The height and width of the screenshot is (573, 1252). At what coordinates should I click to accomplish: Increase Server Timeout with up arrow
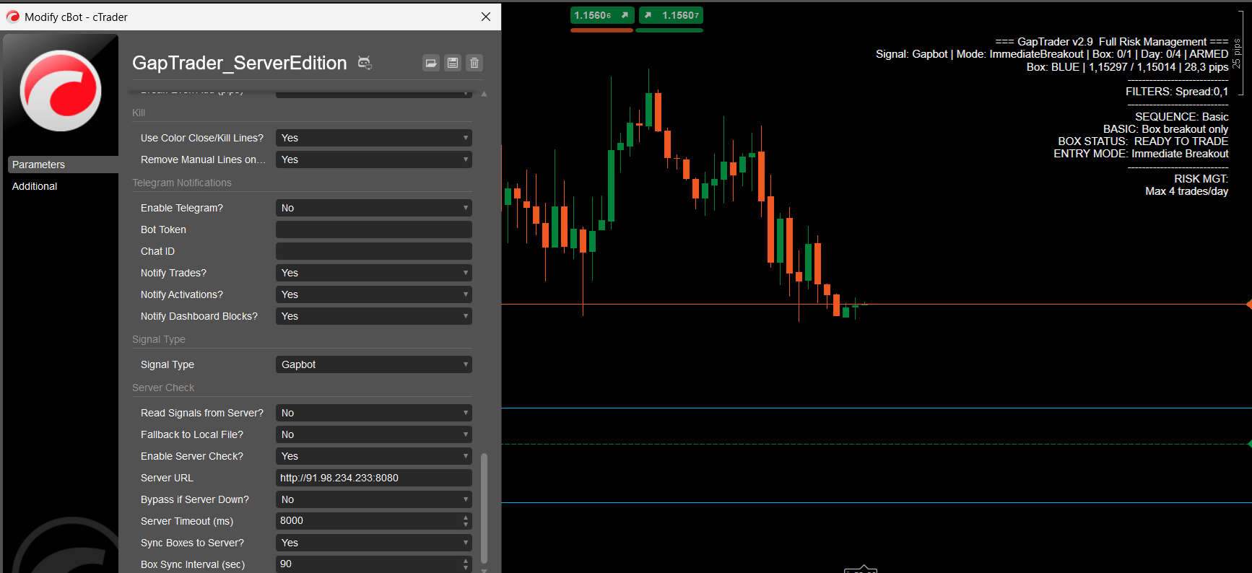(x=466, y=517)
